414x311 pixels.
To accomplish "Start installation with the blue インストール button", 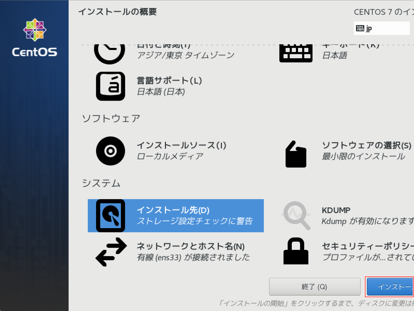I will [x=390, y=287].
